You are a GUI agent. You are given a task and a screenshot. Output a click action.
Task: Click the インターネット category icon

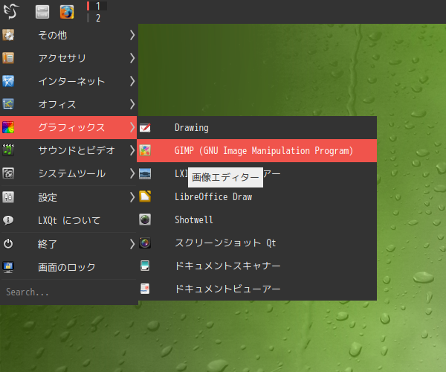point(8,81)
